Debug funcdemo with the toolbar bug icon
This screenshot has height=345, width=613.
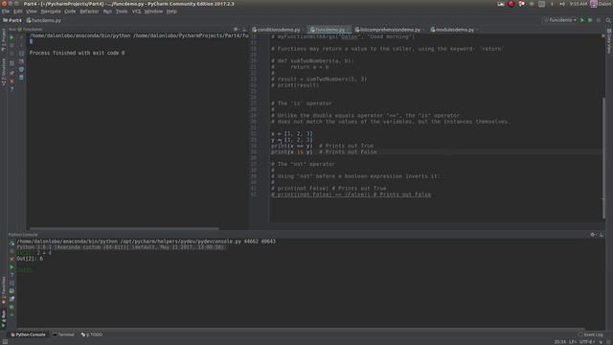590,20
